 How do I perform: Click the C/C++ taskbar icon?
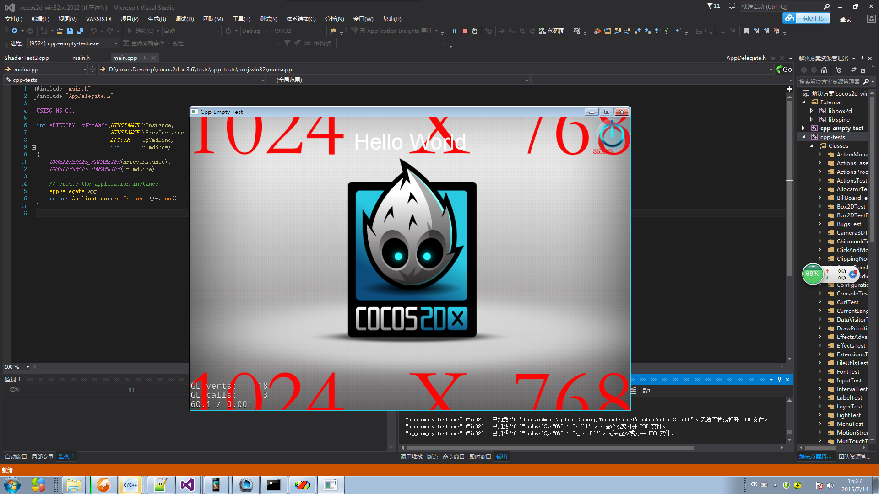tap(130, 485)
